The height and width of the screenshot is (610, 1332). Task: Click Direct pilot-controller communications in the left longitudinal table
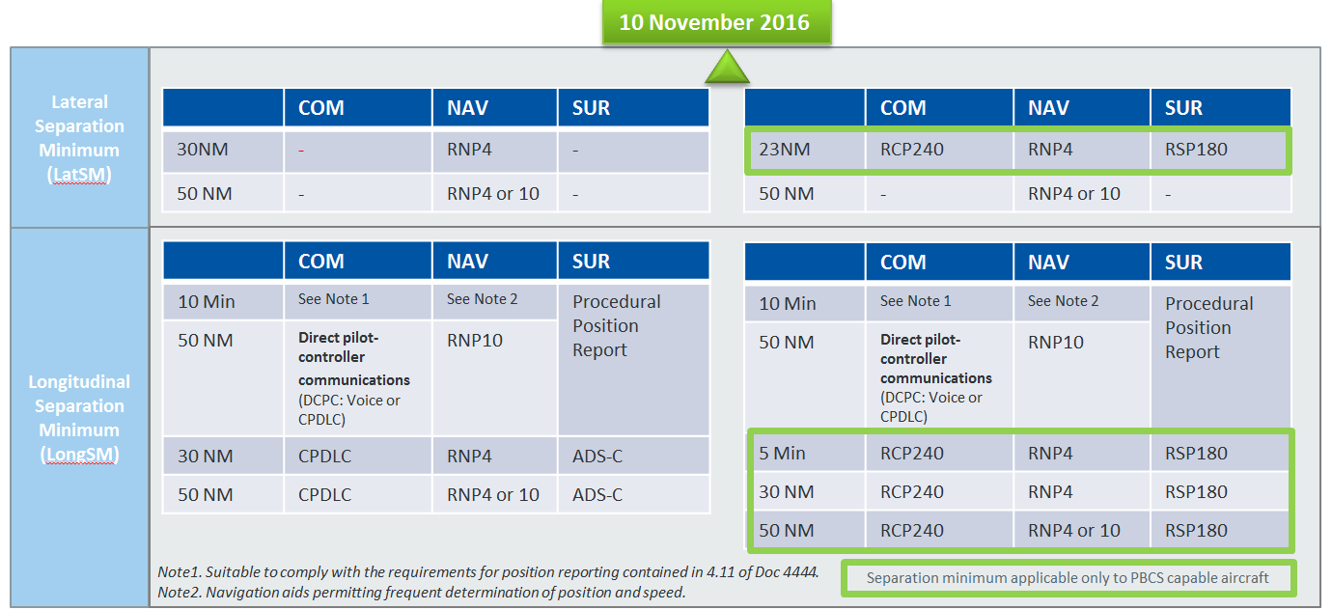coord(354,359)
